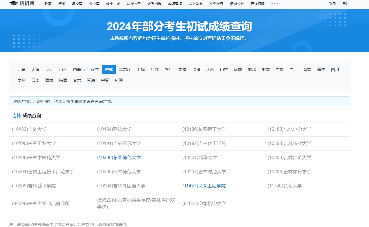Image resolution: width=369 pixels, height=227 pixels.
Task: Select the 上海 province tab
Action: coord(141,70)
